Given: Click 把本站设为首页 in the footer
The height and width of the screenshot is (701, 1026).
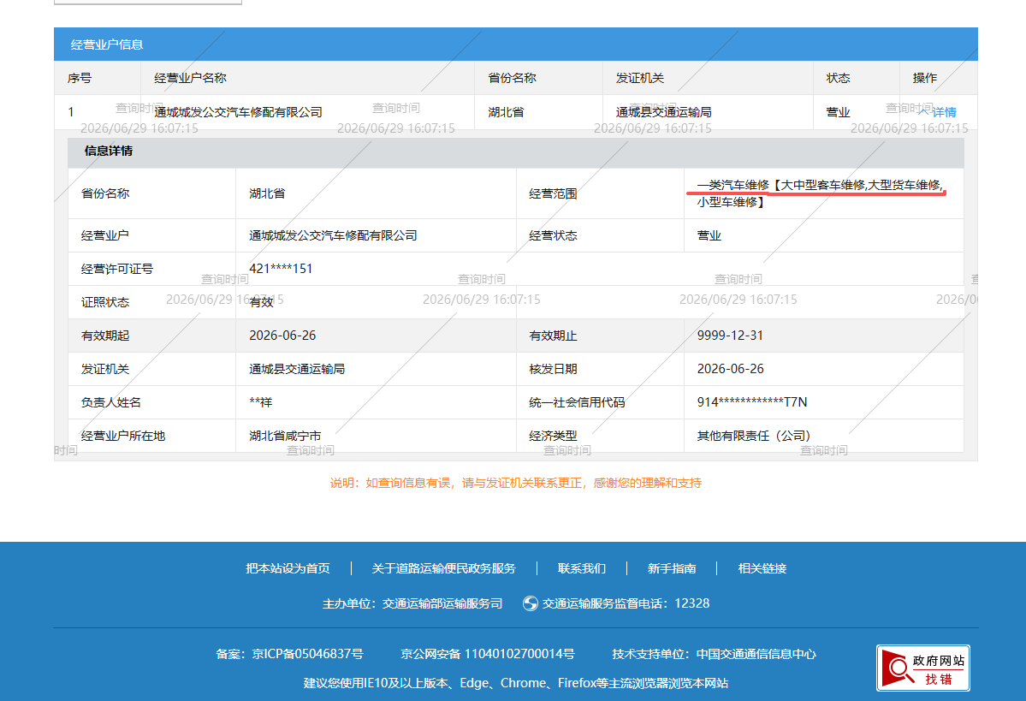Looking at the screenshot, I should [288, 568].
